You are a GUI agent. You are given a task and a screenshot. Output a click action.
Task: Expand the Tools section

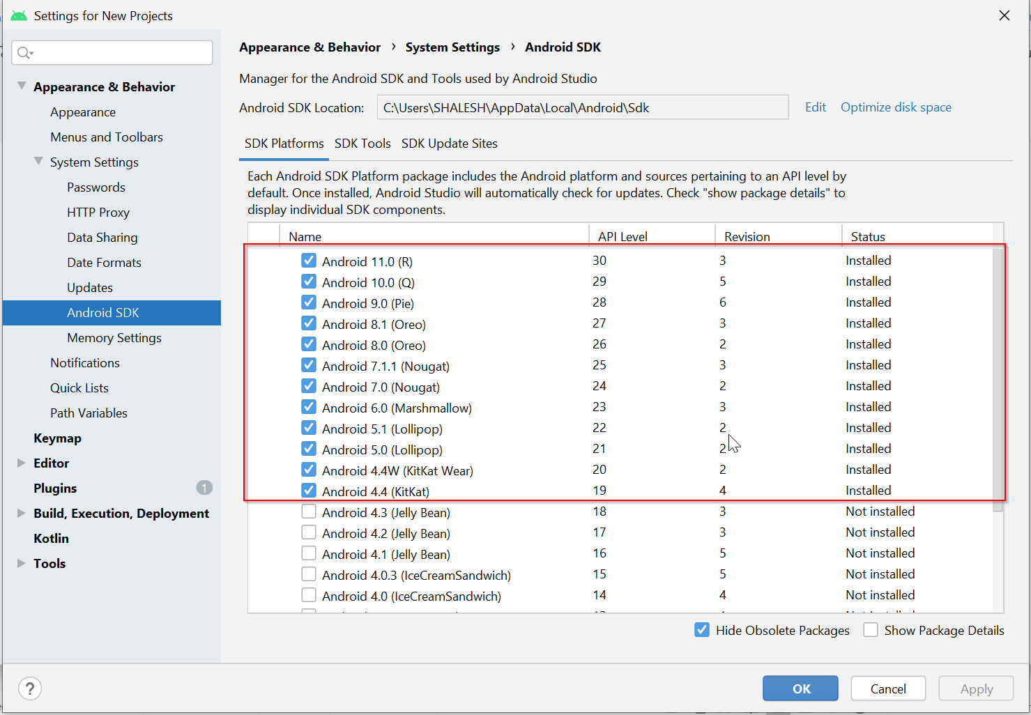(20, 563)
